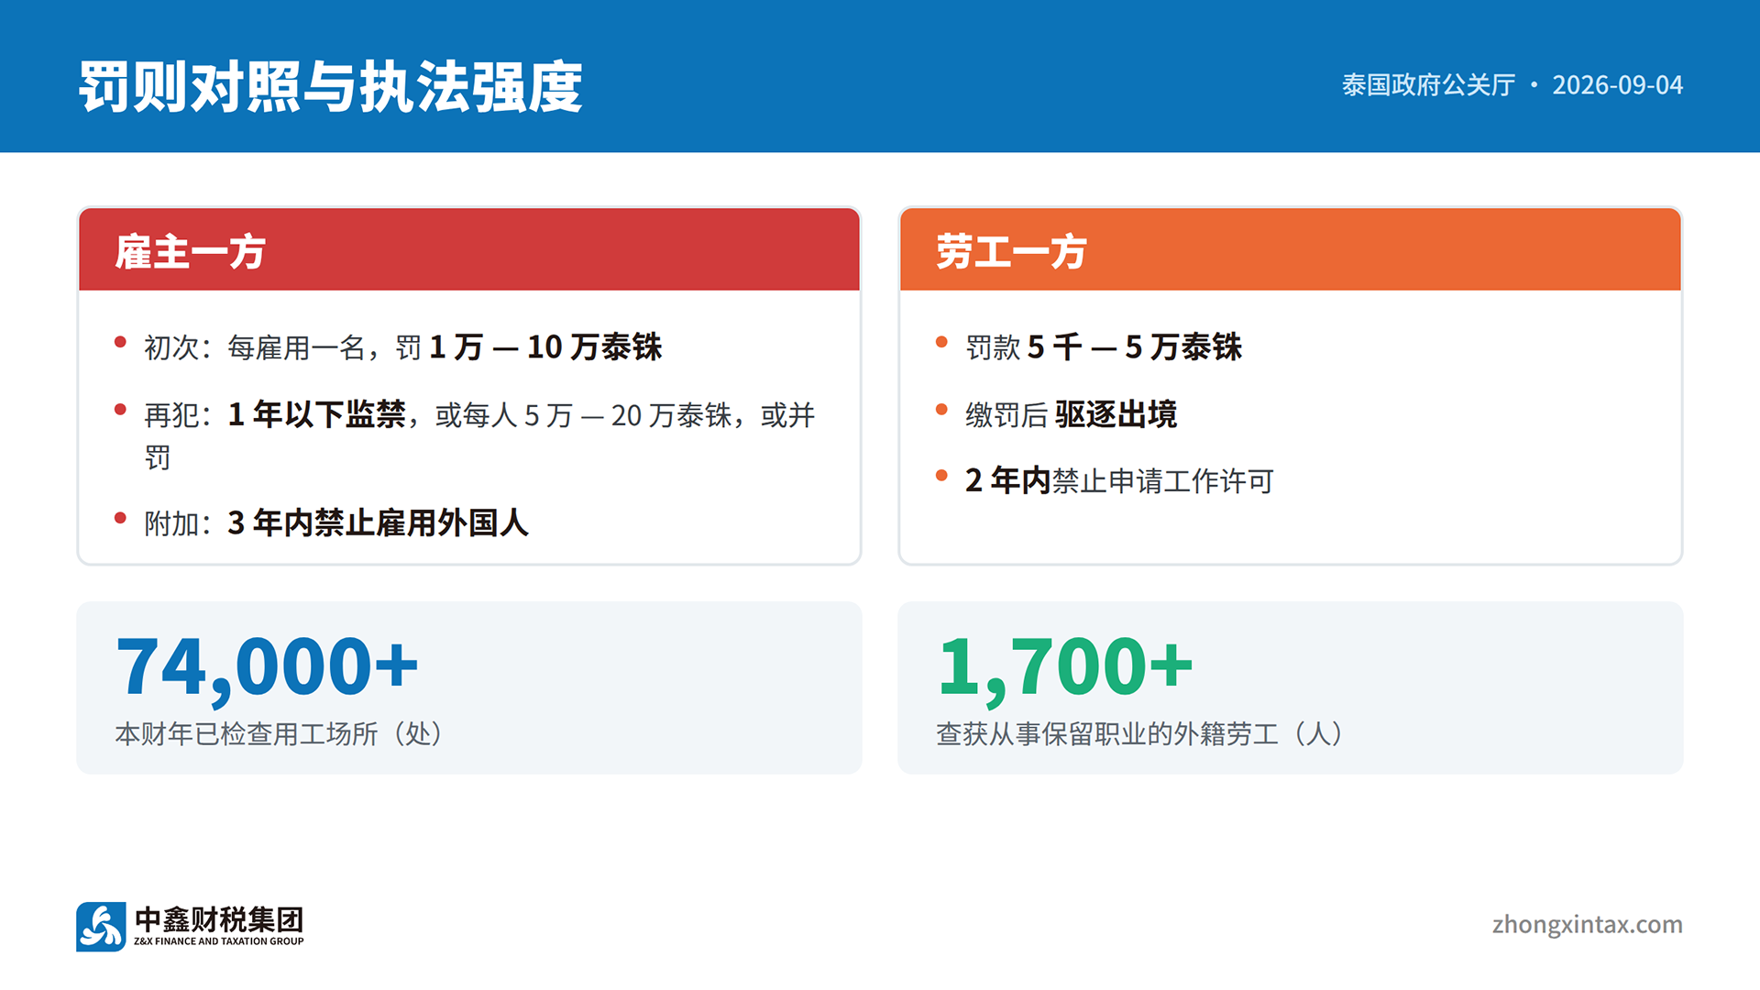The width and height of the screenshot is (1760, 990).
Task: Open the zhongxintax.com link
Action: (1587, 924)
